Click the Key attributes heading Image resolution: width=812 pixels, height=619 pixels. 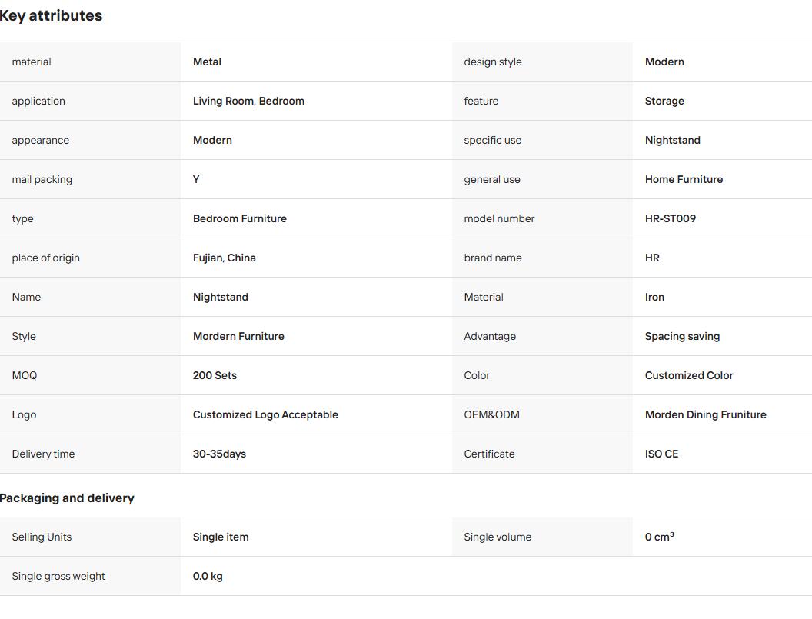(50, 15)
